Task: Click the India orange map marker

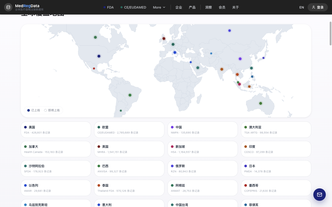Action: pos(222,69)
